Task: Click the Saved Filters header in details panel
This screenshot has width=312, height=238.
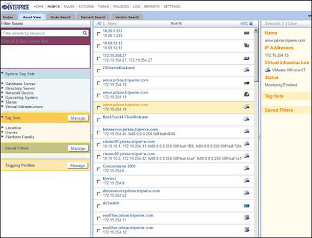Action: [286, 110]
